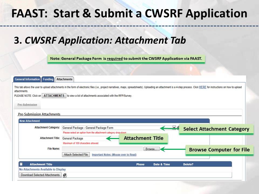Click the Pre-Submission Attachments heading
The image size is (259, 194).
(x=39, y=114)
